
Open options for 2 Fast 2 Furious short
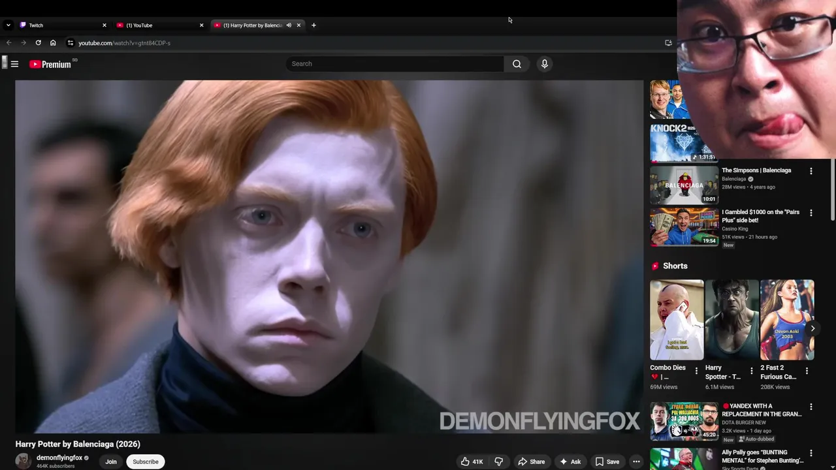click(807, 371)
